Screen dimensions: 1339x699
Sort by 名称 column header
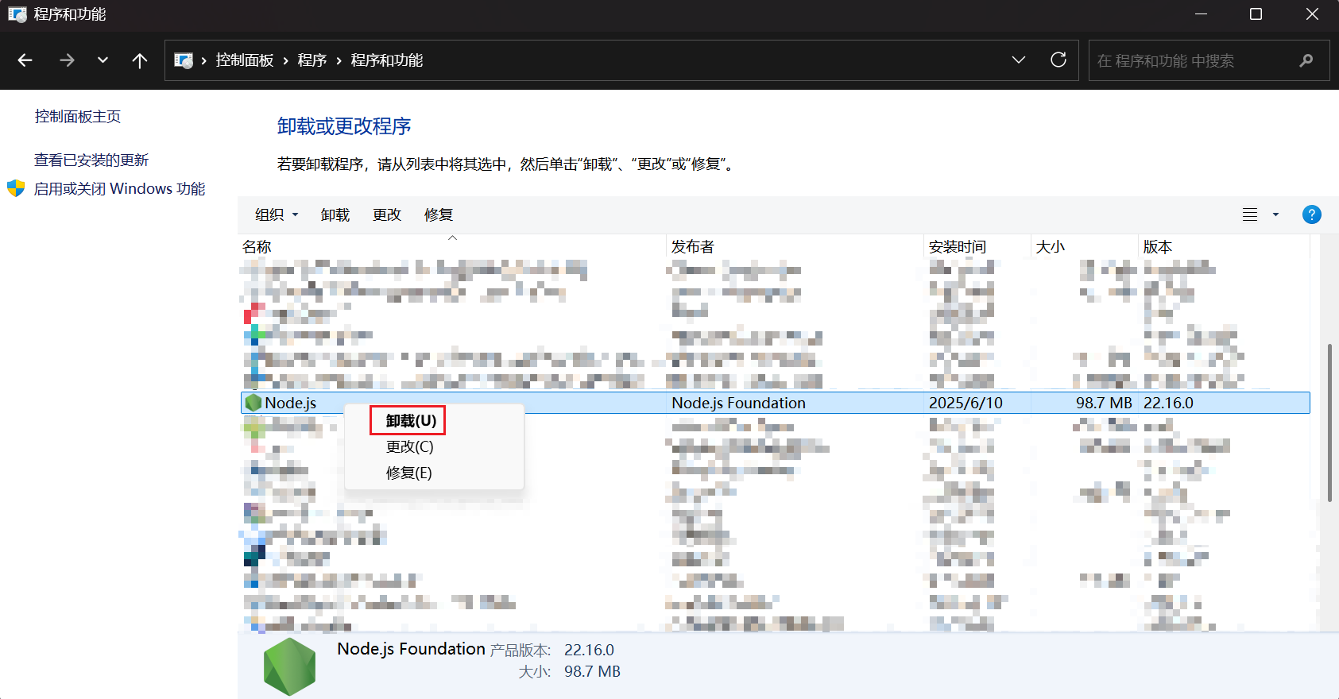[452, 247]
